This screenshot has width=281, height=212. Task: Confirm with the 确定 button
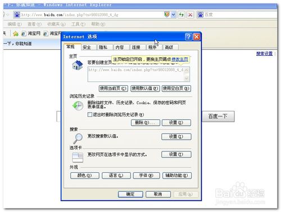tap(130, 195)
